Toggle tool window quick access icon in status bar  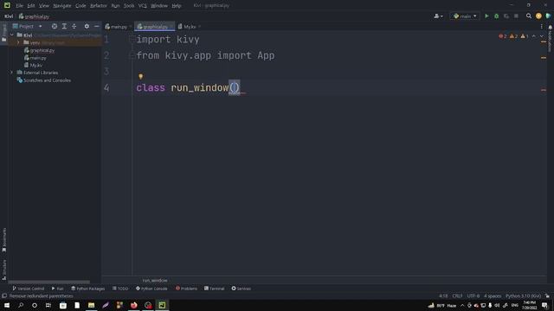4,295
